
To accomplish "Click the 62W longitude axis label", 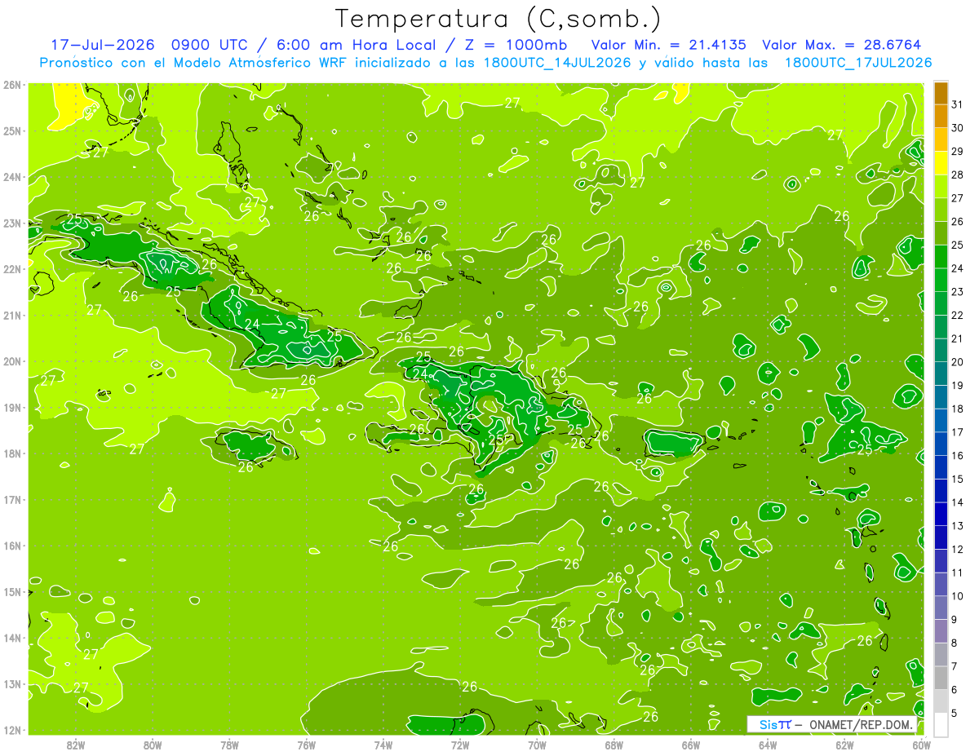I will (844, 745).
